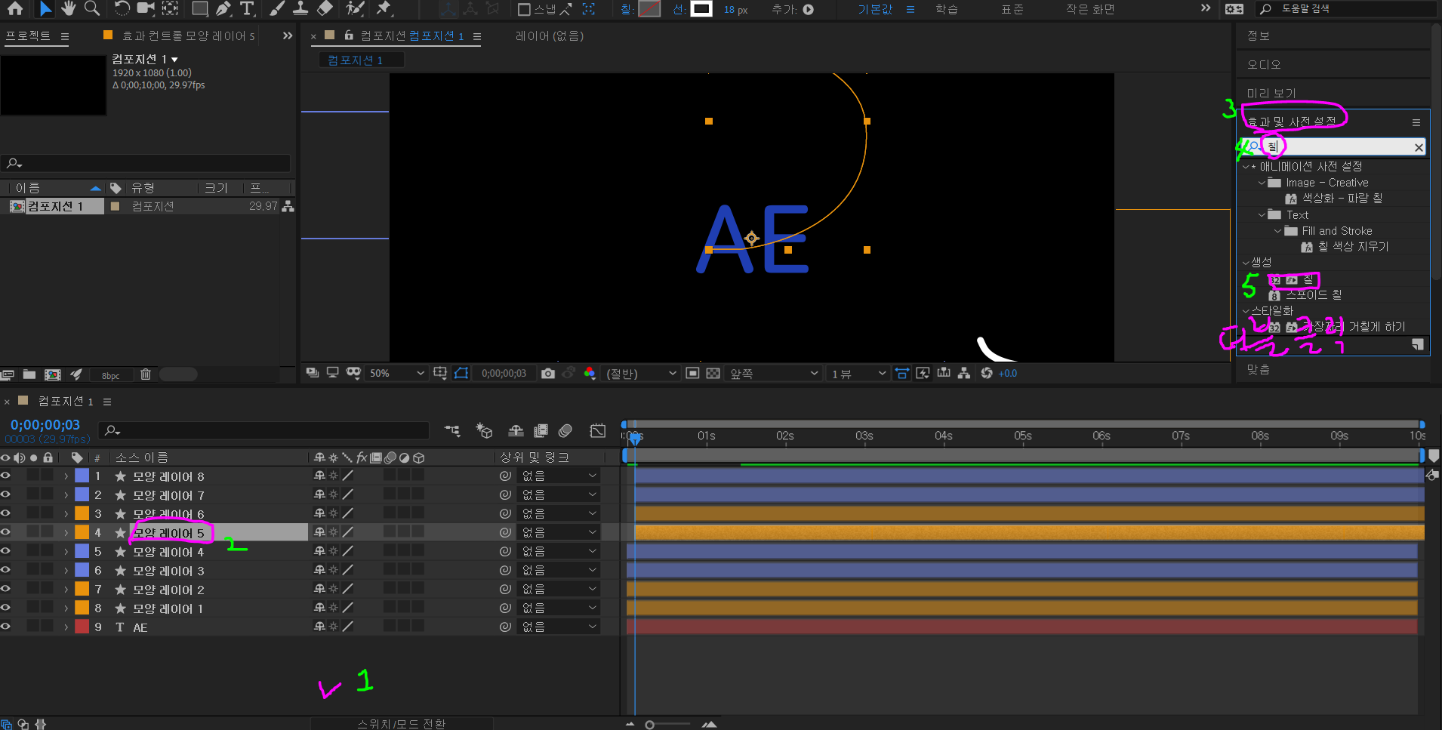Viewport: 1442px width, 730px height.
Task: Toggle mask and shape path visibility
Action: point(461,373)
